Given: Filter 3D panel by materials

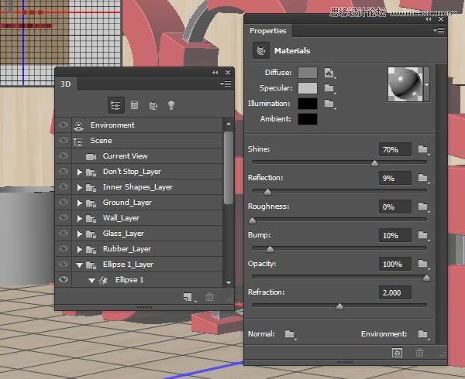Looking at the screenshot, I should tap(153, 105).
